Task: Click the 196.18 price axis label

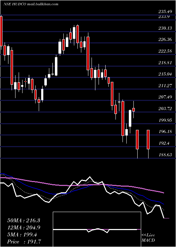Action: tap(165, 132)
